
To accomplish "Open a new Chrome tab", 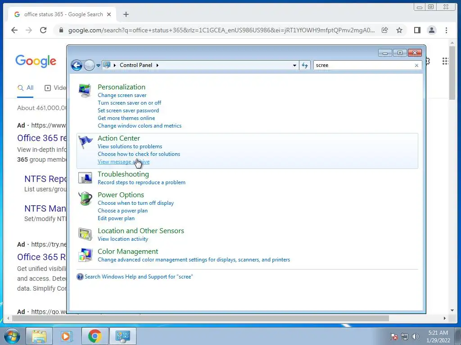I will (x=126, y=14).
